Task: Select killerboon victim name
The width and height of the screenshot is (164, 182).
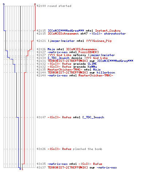Action: click(106, 72)
